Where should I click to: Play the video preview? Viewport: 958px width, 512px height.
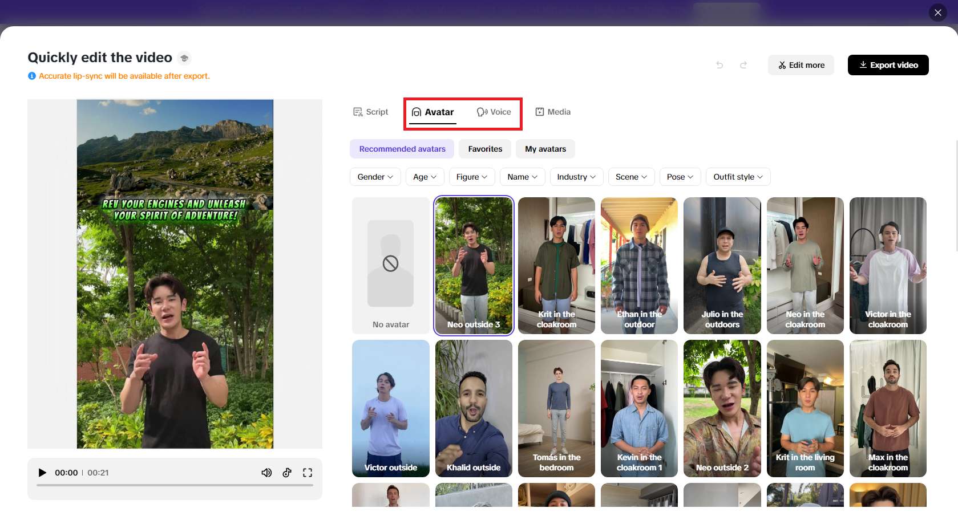(42, 473)
